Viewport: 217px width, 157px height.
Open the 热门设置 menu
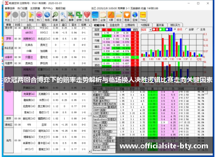[23, 8]
